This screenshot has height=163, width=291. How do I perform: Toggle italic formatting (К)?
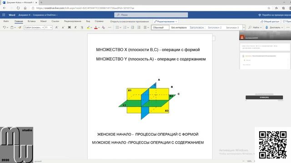coord(75,27)
